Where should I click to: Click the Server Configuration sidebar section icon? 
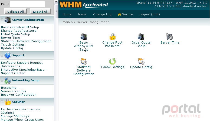tap(8, 20)
